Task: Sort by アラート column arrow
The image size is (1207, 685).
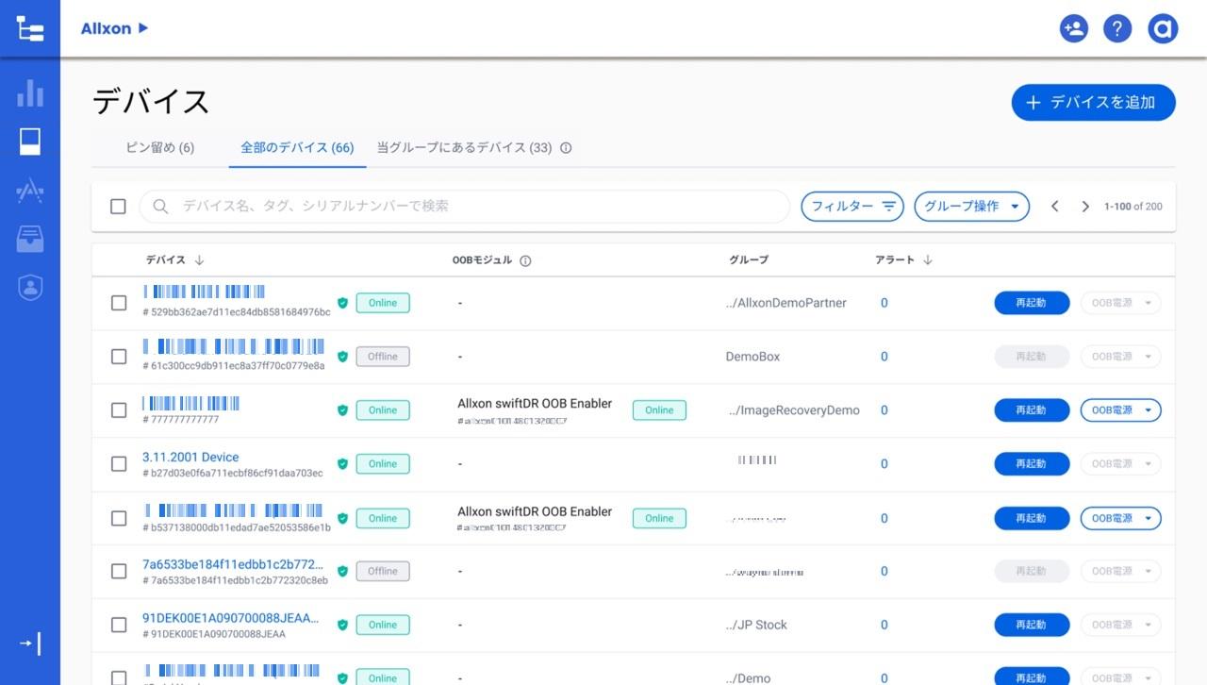Action: click(x=928, y=260)
